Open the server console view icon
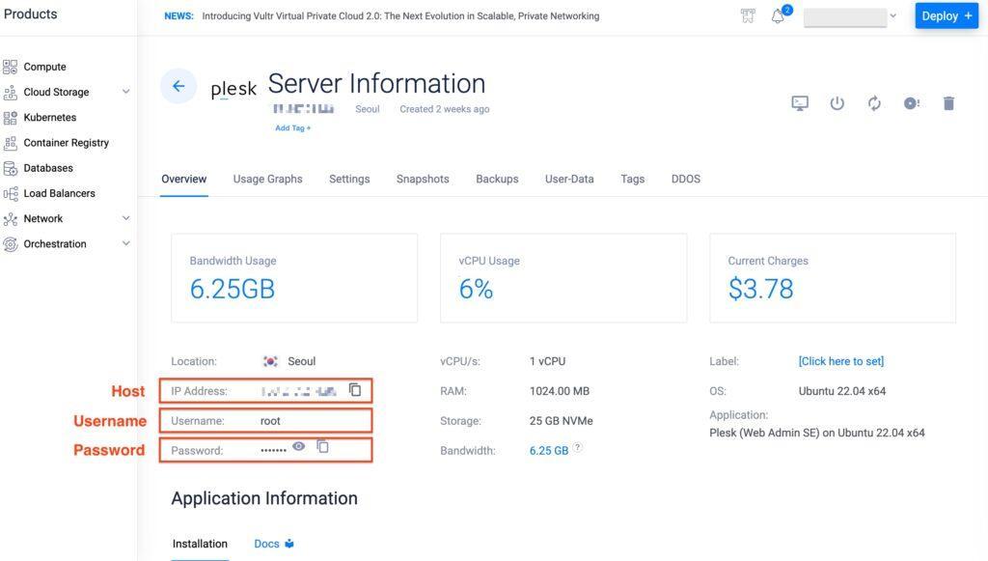This screenshot has height=561, width=988. pos(800,102)
